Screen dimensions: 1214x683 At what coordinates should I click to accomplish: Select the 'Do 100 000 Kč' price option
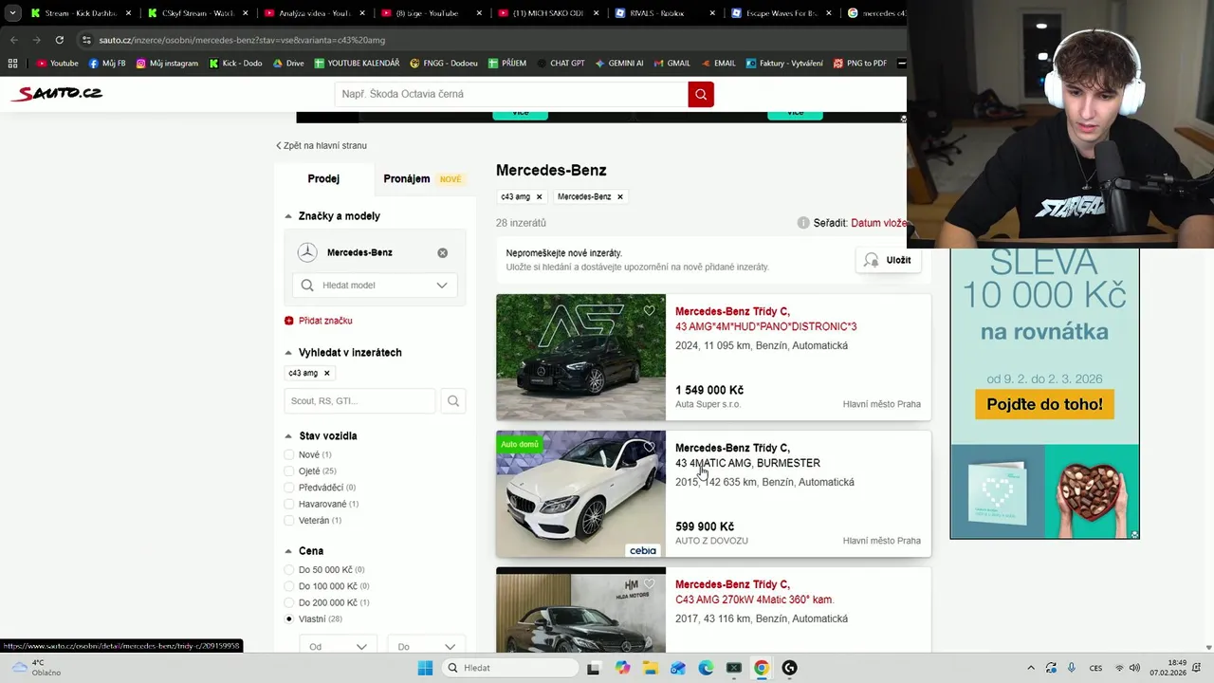click(x=289, y=586)
